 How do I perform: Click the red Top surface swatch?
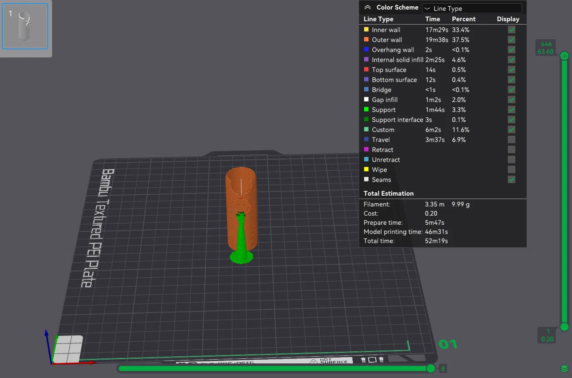pyautogui.click(x=366, y=70)
